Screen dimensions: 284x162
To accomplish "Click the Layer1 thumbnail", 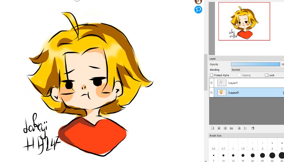I will pyautogui.click(x=222, y=83).
